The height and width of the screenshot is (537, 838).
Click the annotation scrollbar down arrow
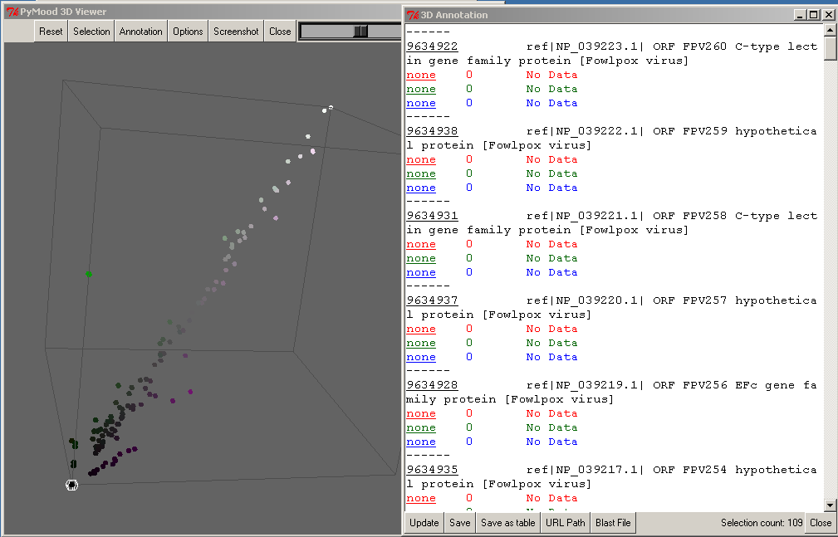(830, 505)
